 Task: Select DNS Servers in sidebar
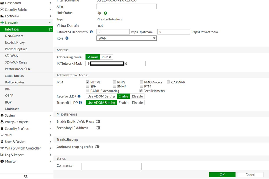coord(14,36)
